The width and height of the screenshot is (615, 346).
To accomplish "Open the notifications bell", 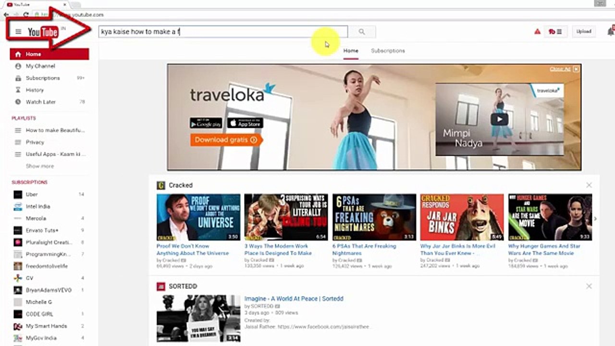I will (611, 32).
